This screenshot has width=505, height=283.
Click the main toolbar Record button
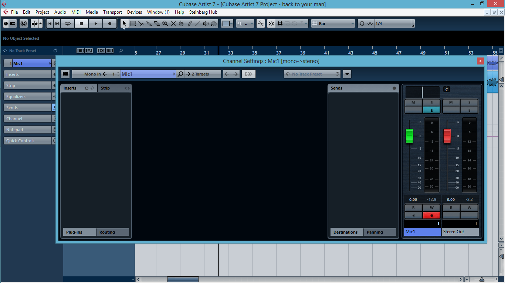pyautogui.click(x=109, y=24)
